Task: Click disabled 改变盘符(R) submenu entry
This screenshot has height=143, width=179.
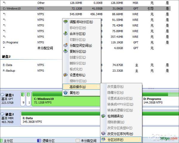Action: 121,87
